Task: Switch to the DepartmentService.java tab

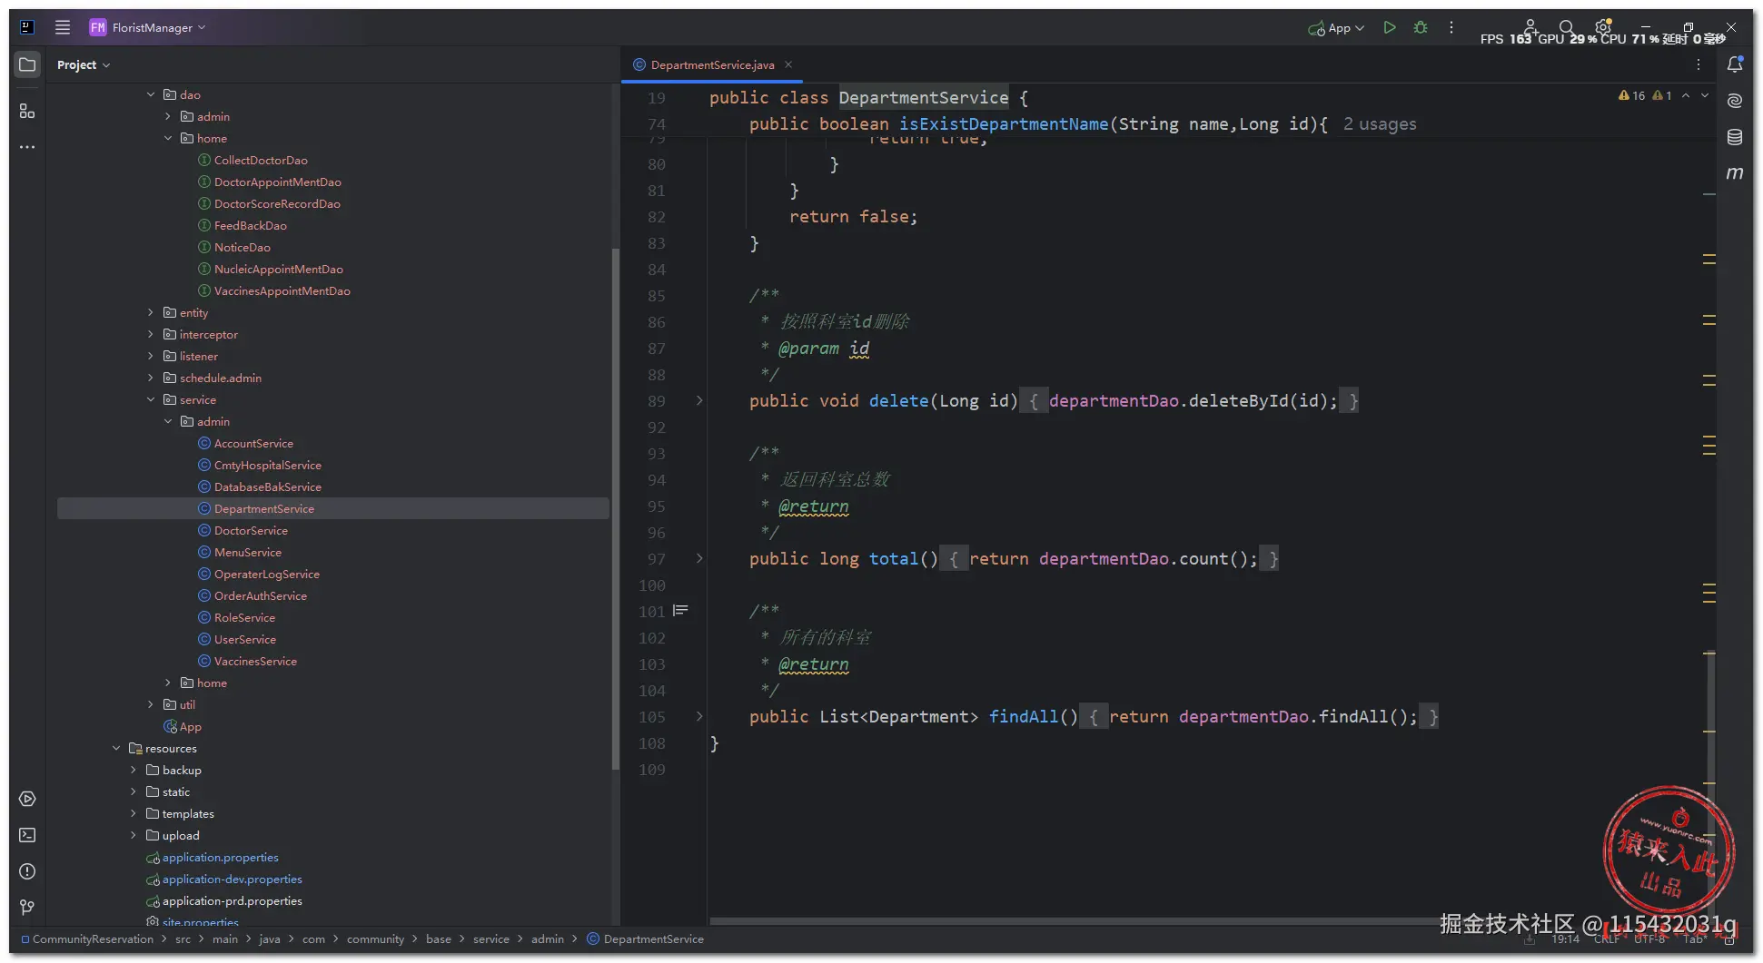Action: pyautogui.click(x=712, y=64)
